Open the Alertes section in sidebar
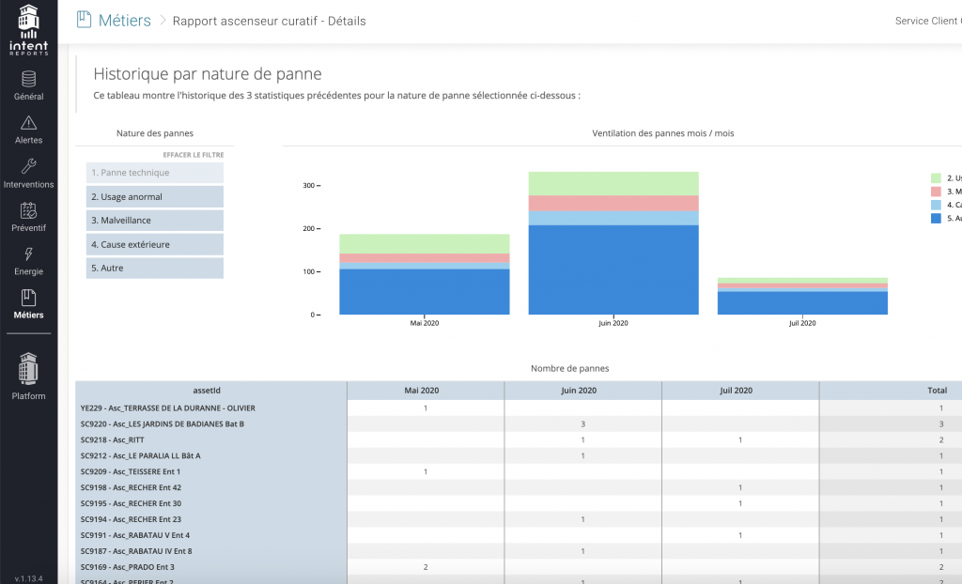Viewport: 962px width, 584px height. tap(28, 131)
